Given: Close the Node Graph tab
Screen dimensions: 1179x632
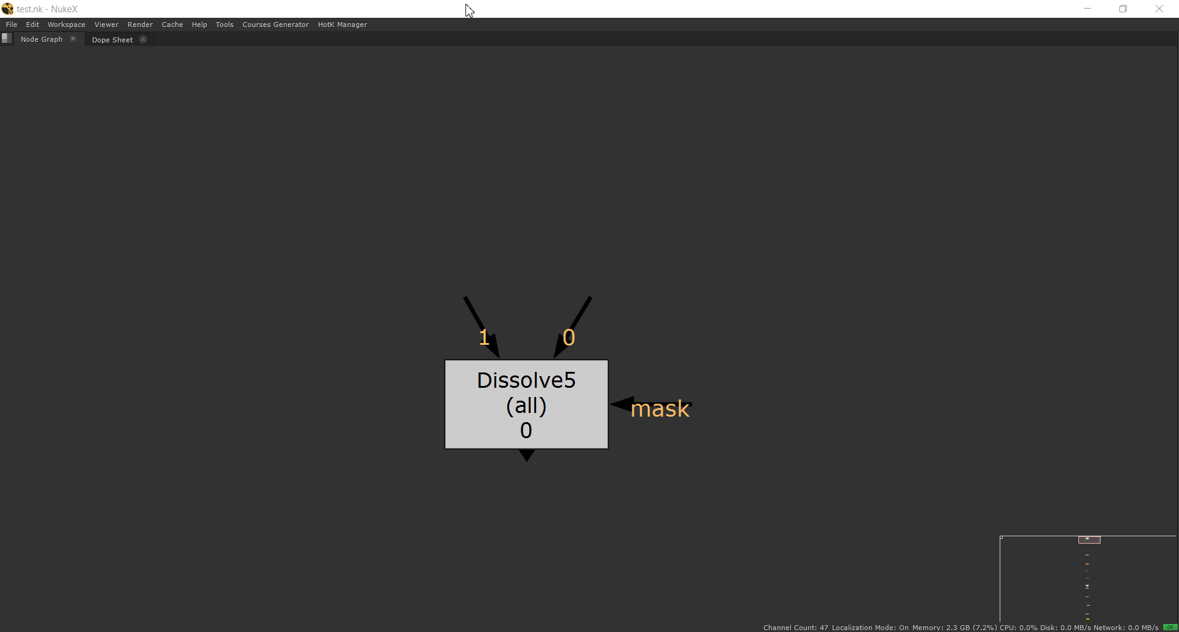Looking at the screenshot, I should coord(73,38).
